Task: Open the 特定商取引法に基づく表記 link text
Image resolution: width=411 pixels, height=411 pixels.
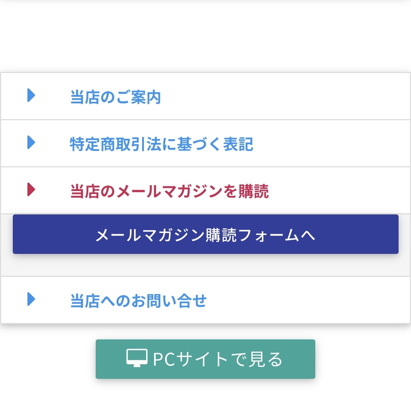Action: (161, 144)
